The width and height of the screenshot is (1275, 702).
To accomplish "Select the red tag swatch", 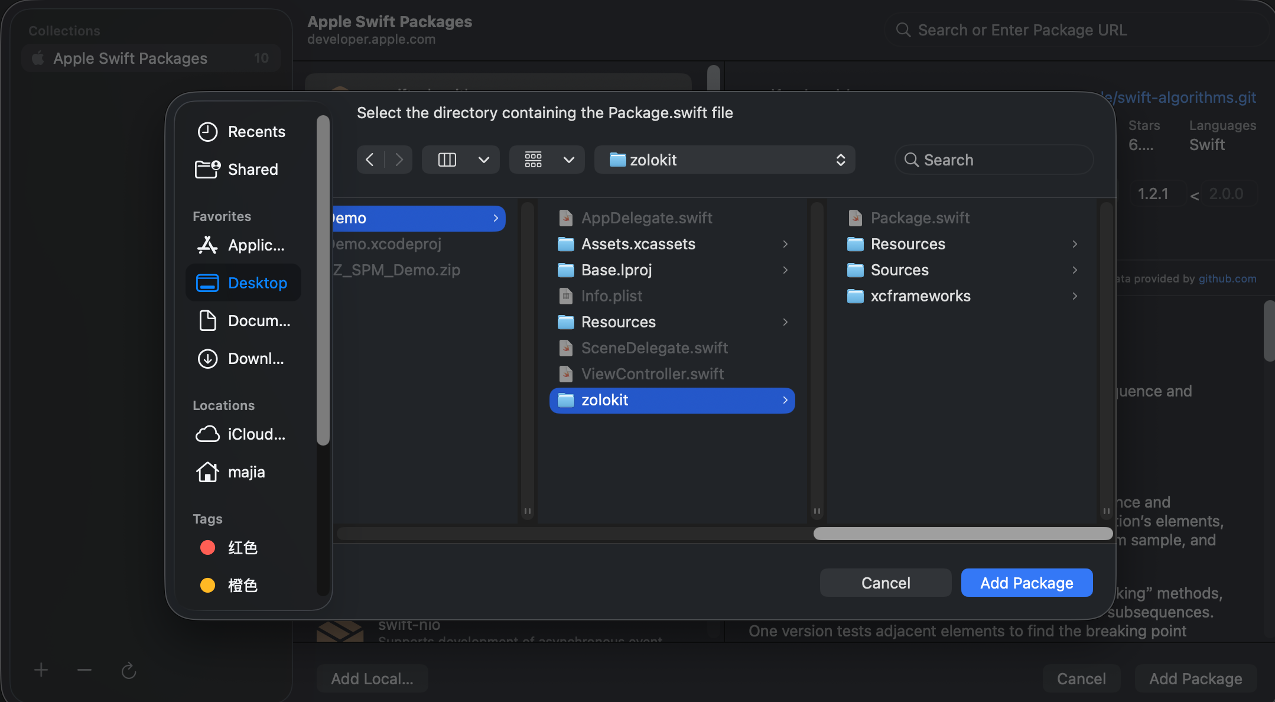I will [207, 548].
